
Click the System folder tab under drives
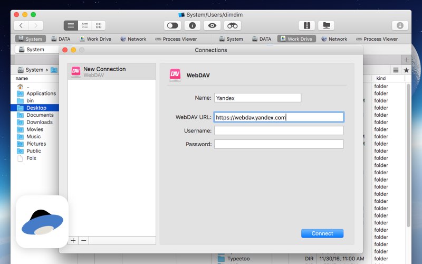pyautogui.click(x=37, y=50)
